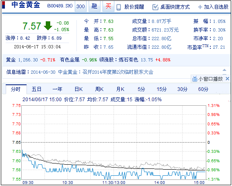The width and height of the screenshot is (232, 186).
Task: Click the 流通市值 value 222.80亿
Action: coord(161,47)
